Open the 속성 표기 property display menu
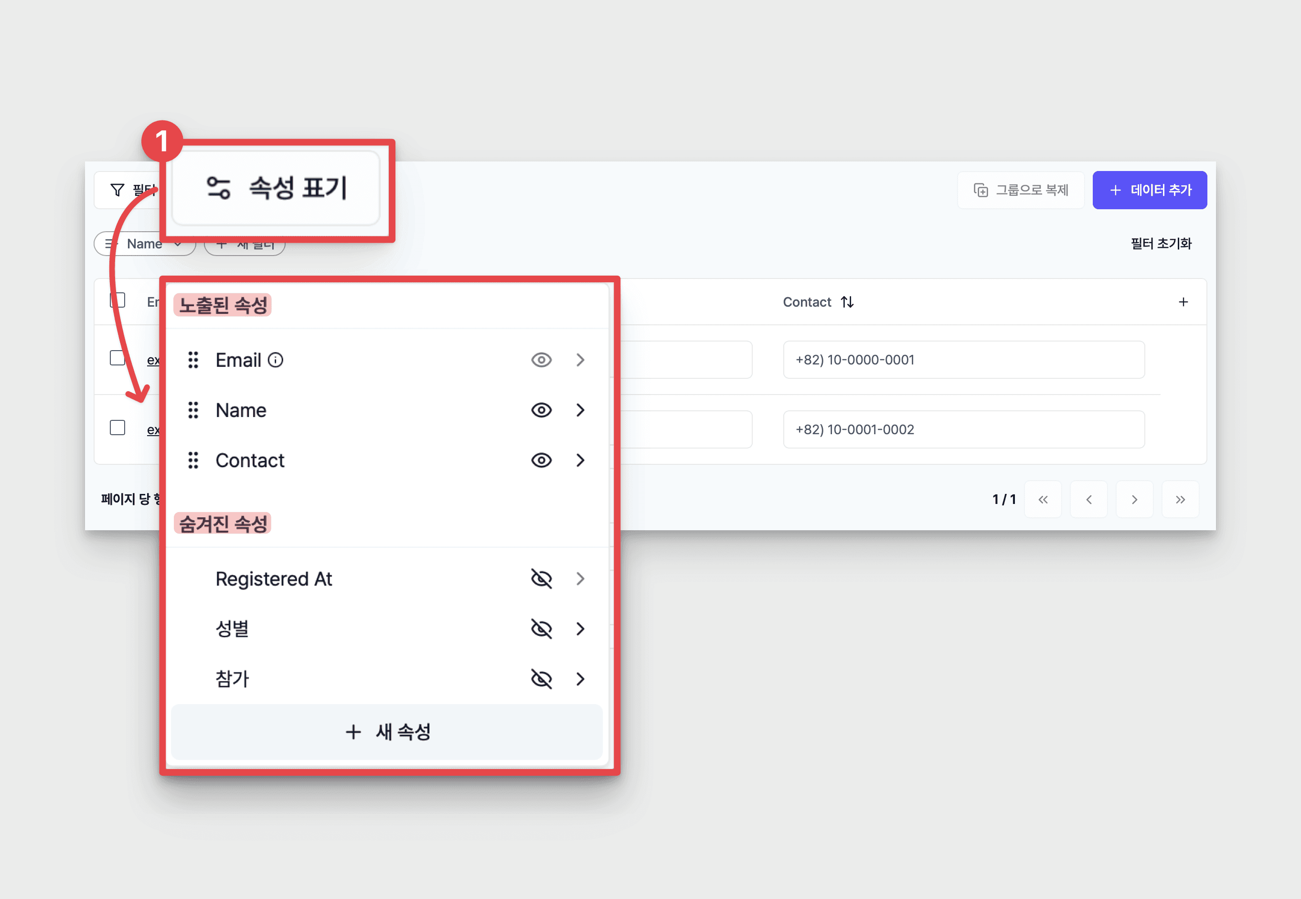The image size is (1301, 899). [x=276, y=188]
